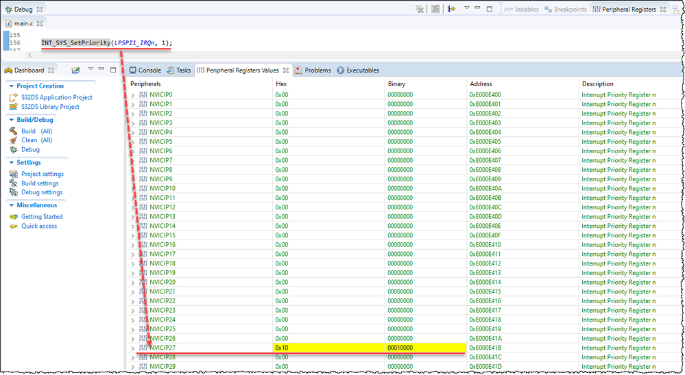Image resolution: width=685 pixels, height=375 pixels.
Task: Click the Project settings icon
Action: click(14, 174)
